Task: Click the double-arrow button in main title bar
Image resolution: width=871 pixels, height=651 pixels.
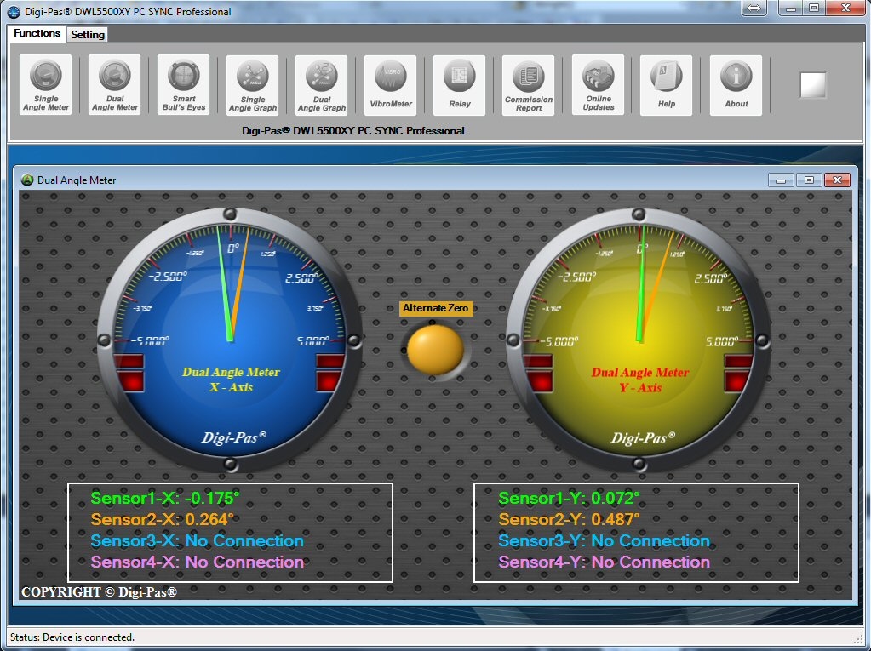Action: pyautogui.click(x=754, y=8)
